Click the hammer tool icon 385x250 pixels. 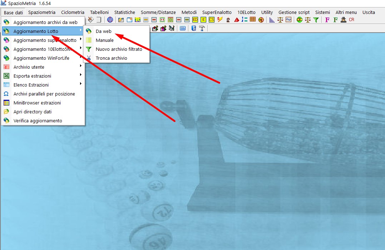pyautogui.click(x=202, y=28)
